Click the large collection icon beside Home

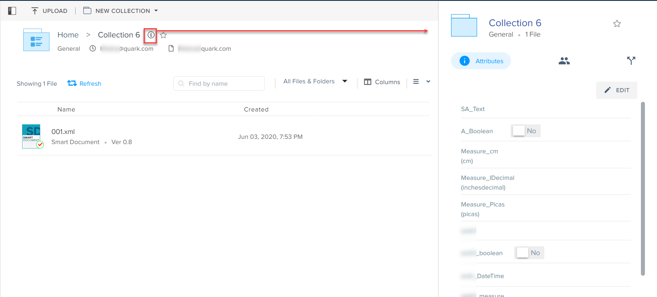pos(36,40)
